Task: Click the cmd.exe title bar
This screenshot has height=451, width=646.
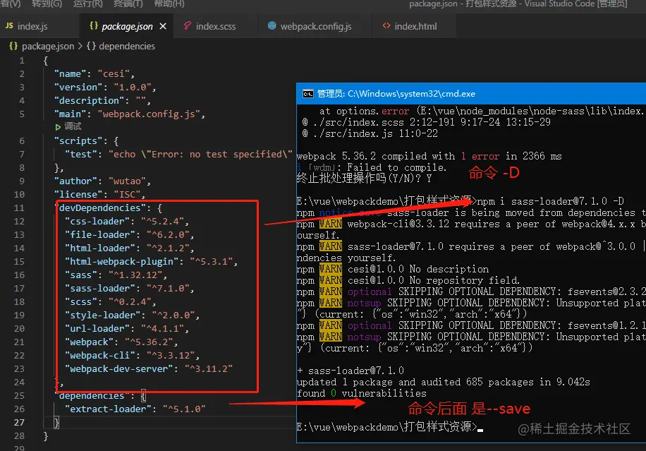Action: [471, 94]
